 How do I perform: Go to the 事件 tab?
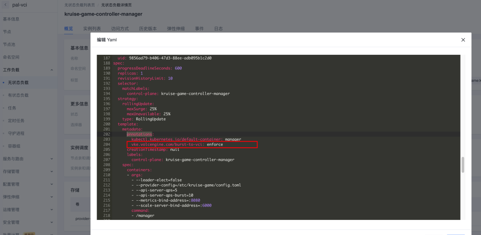point(199,28)
